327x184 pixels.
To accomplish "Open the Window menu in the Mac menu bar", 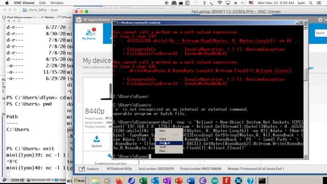I will 57,3.
